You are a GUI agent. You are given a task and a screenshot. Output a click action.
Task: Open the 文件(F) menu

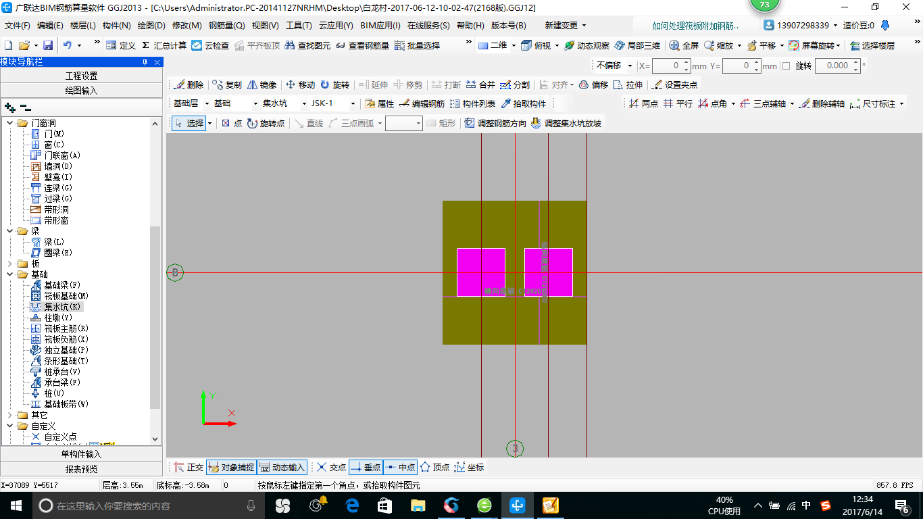(18, 25)
